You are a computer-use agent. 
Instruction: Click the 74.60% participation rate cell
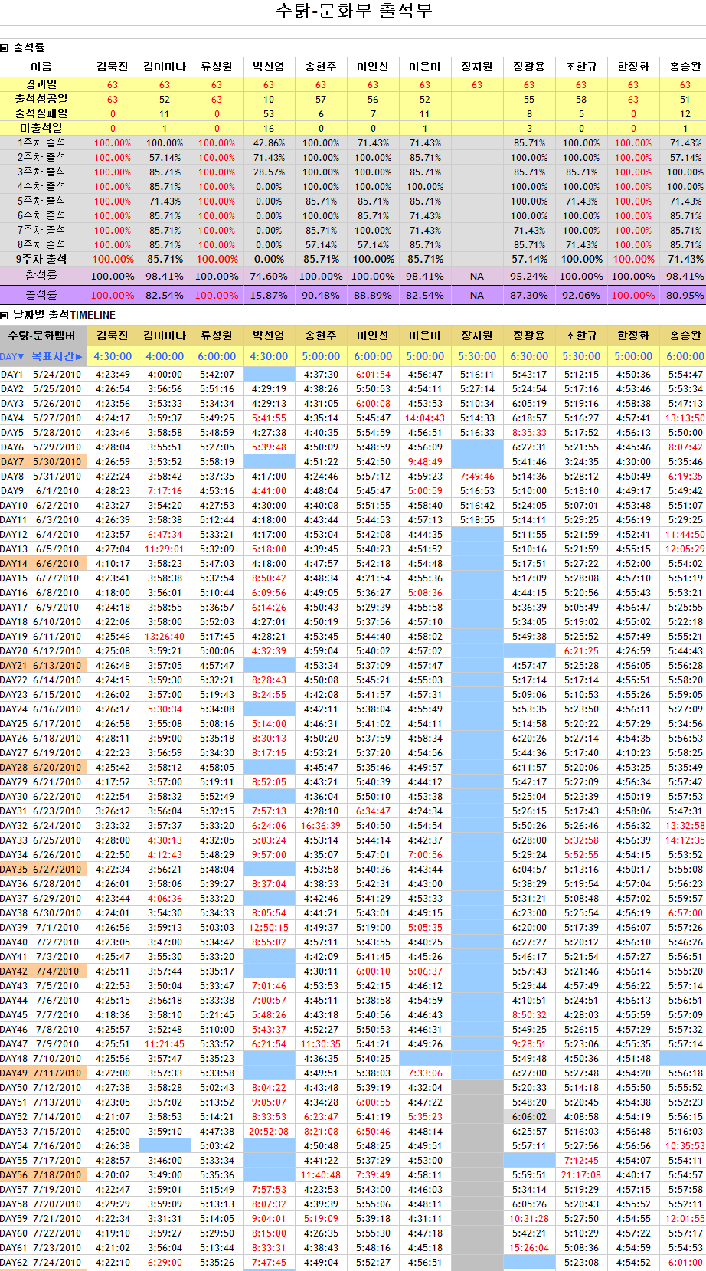[269, 276]
